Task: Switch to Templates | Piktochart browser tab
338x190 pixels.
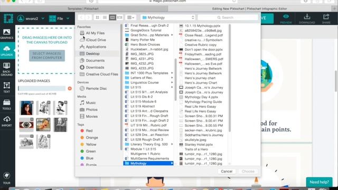Action: coord(84,8)
